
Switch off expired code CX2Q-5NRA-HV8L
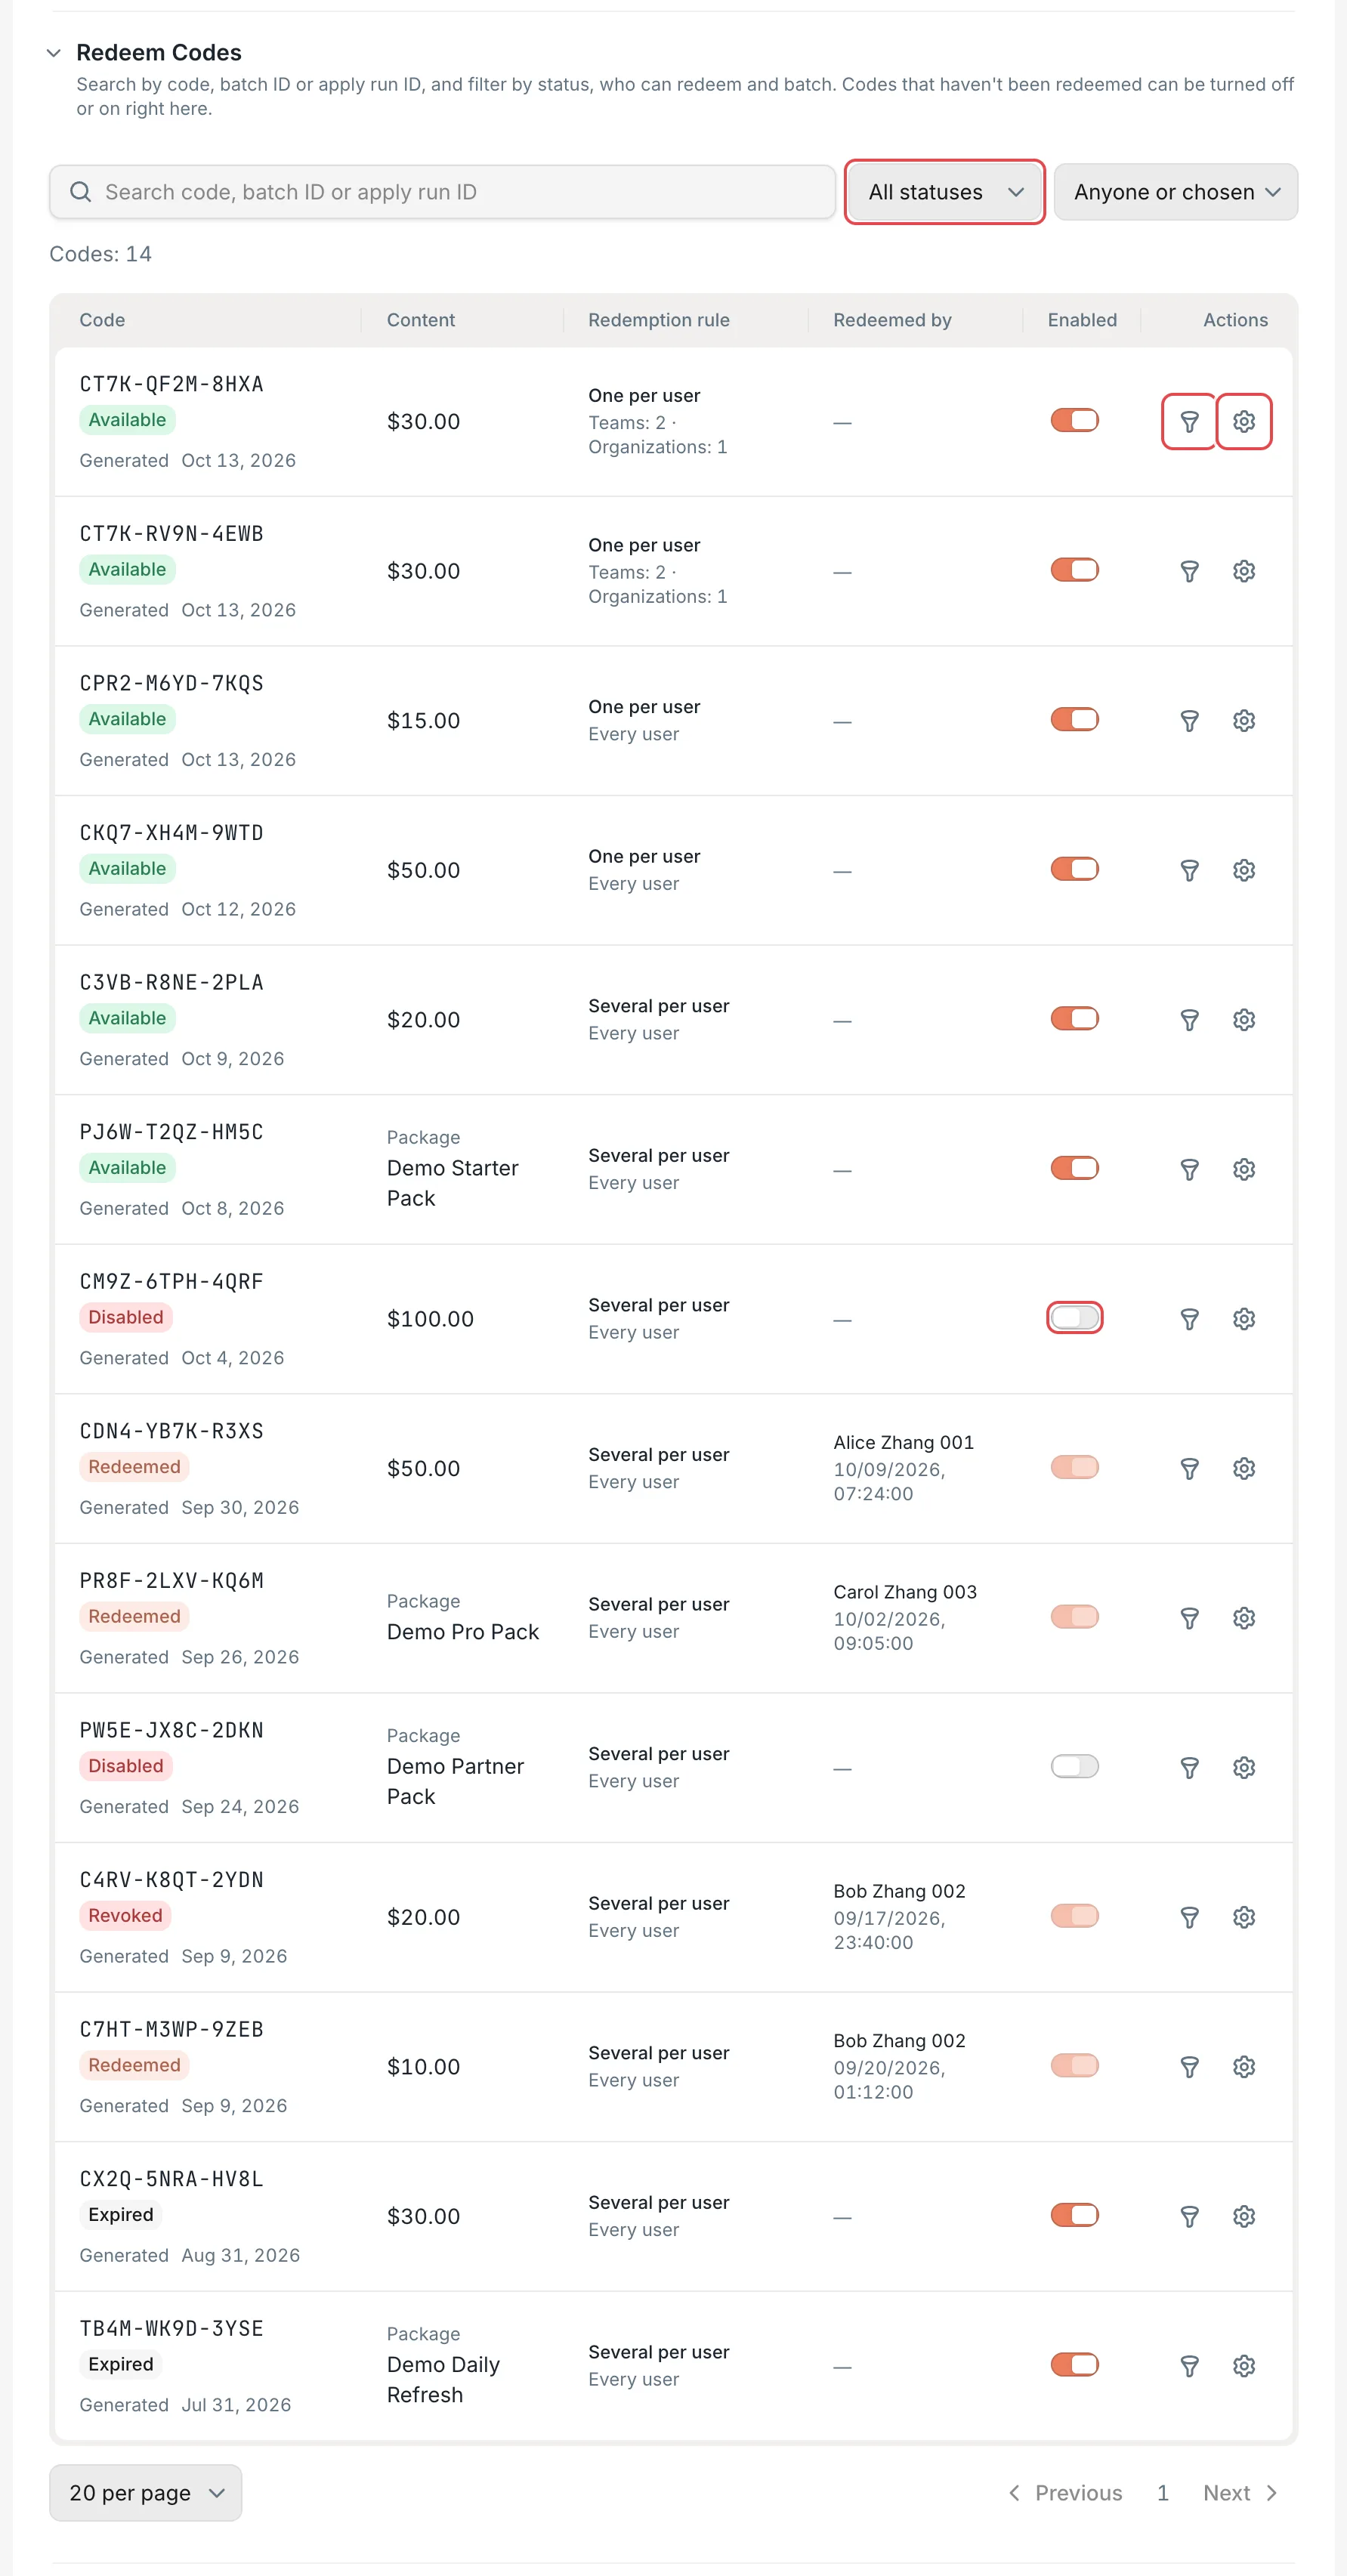[1074, 2214]
